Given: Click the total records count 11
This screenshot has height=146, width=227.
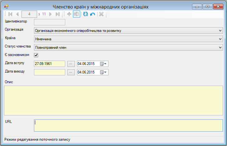Looking at the screenshot, I should (44, 14).
